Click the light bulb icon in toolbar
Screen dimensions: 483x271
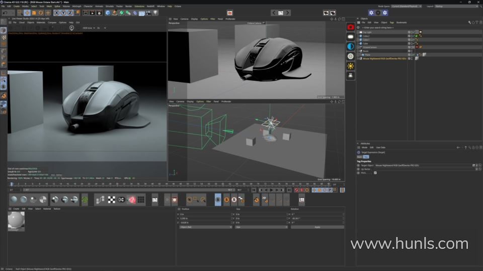point(155,13)
